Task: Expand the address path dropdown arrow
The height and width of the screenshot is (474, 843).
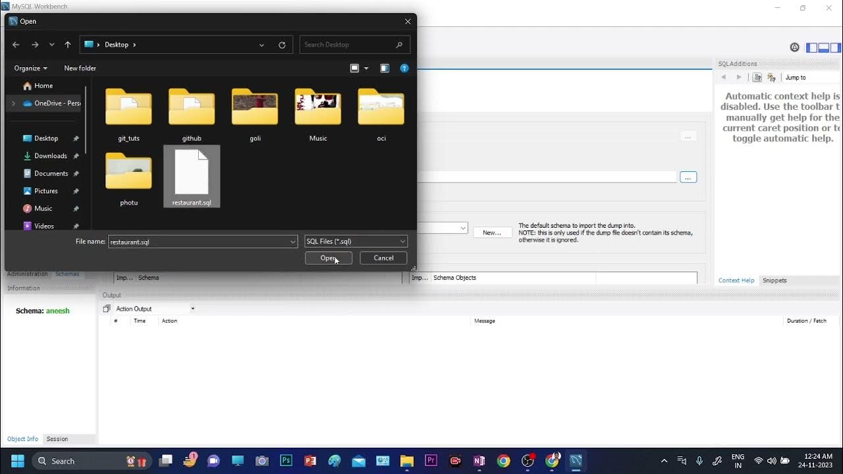Action: [261, 45]
